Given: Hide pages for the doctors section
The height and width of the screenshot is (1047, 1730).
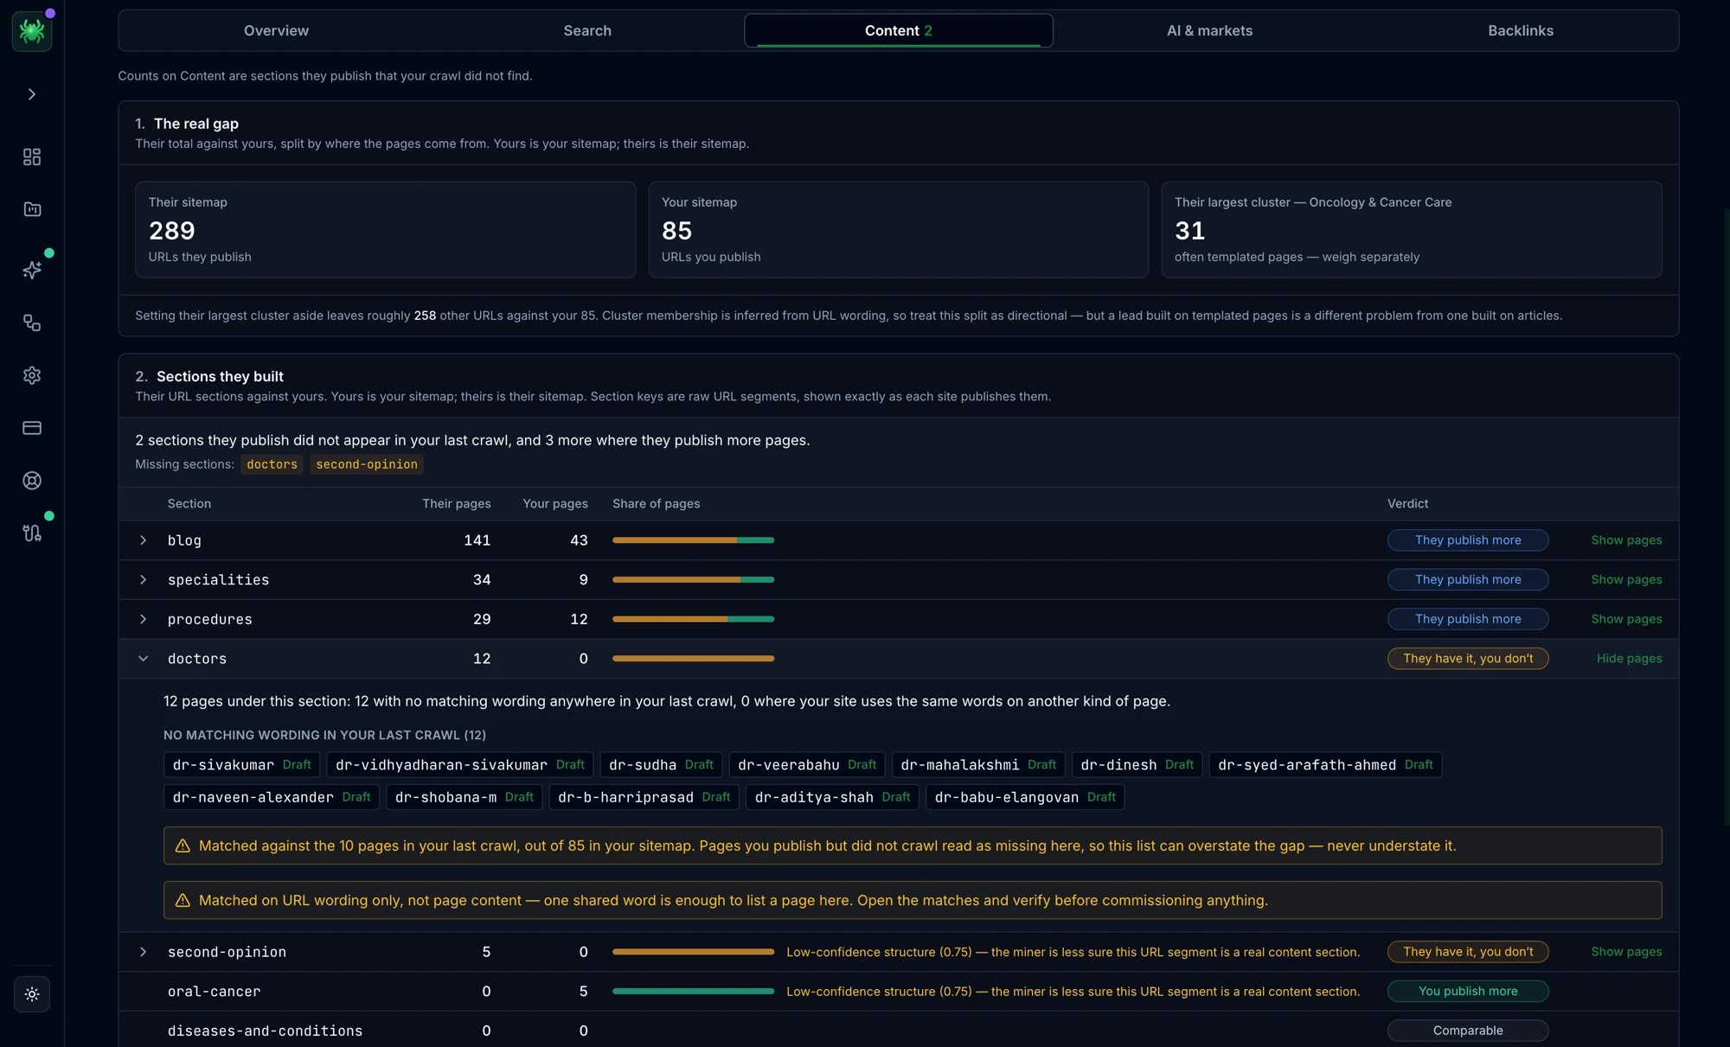Looking at the screenshot, I should click(1629, 659).
